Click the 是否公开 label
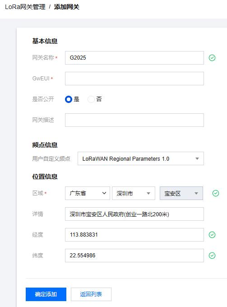The height and width of the screenshot is (307, 227). [43, 99]
